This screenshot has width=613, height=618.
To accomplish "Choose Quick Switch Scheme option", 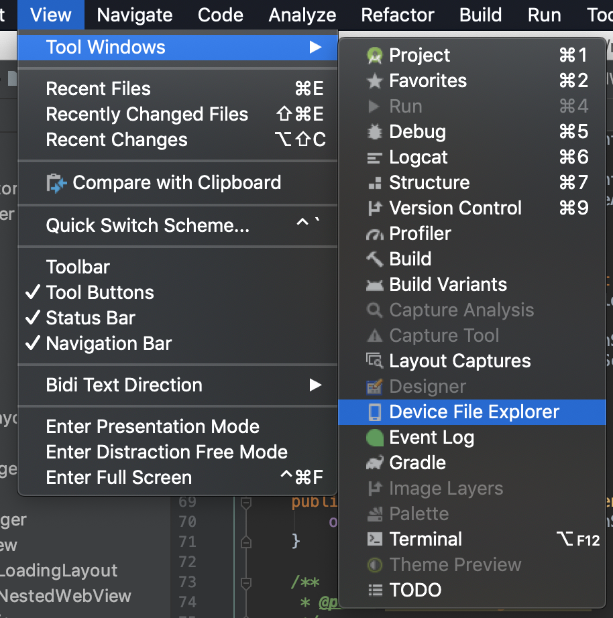I will pos(178,225).
